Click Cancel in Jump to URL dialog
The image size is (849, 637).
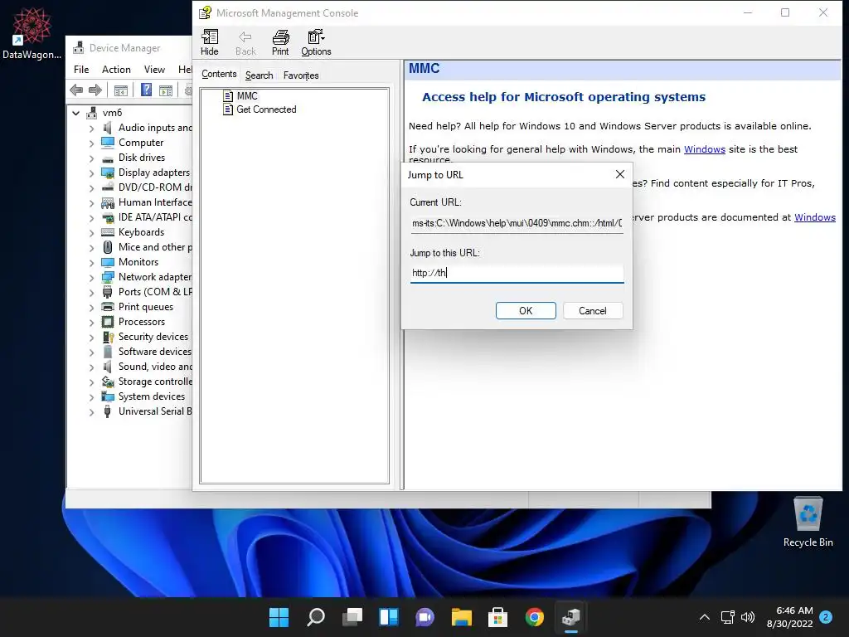(592, 310)
